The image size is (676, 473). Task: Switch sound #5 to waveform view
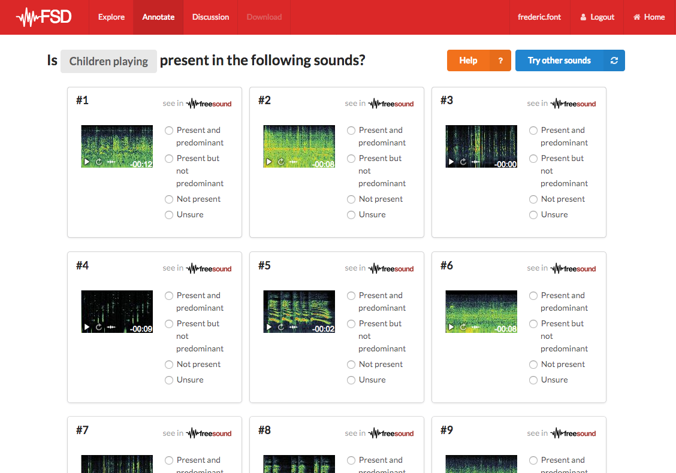coord(293,327)
